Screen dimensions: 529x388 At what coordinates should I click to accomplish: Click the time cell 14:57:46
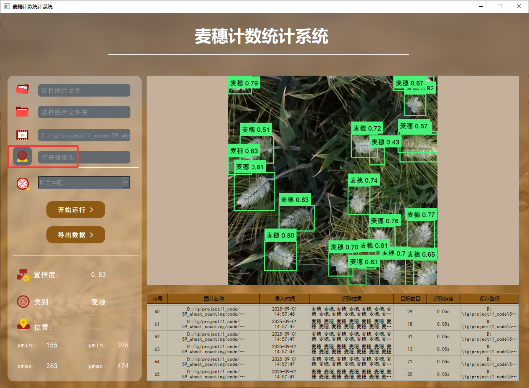tap(285, 311)
